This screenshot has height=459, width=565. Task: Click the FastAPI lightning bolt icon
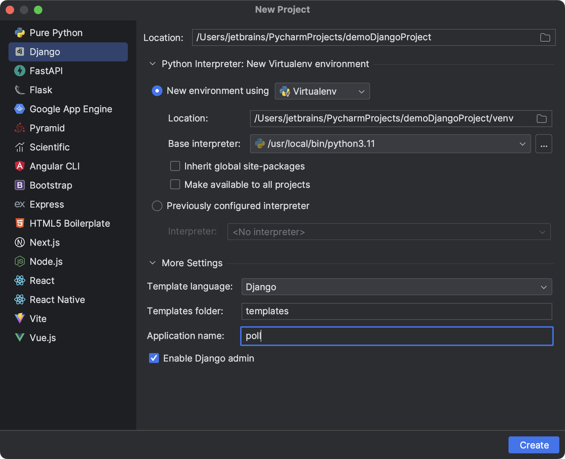pos(20,71)
